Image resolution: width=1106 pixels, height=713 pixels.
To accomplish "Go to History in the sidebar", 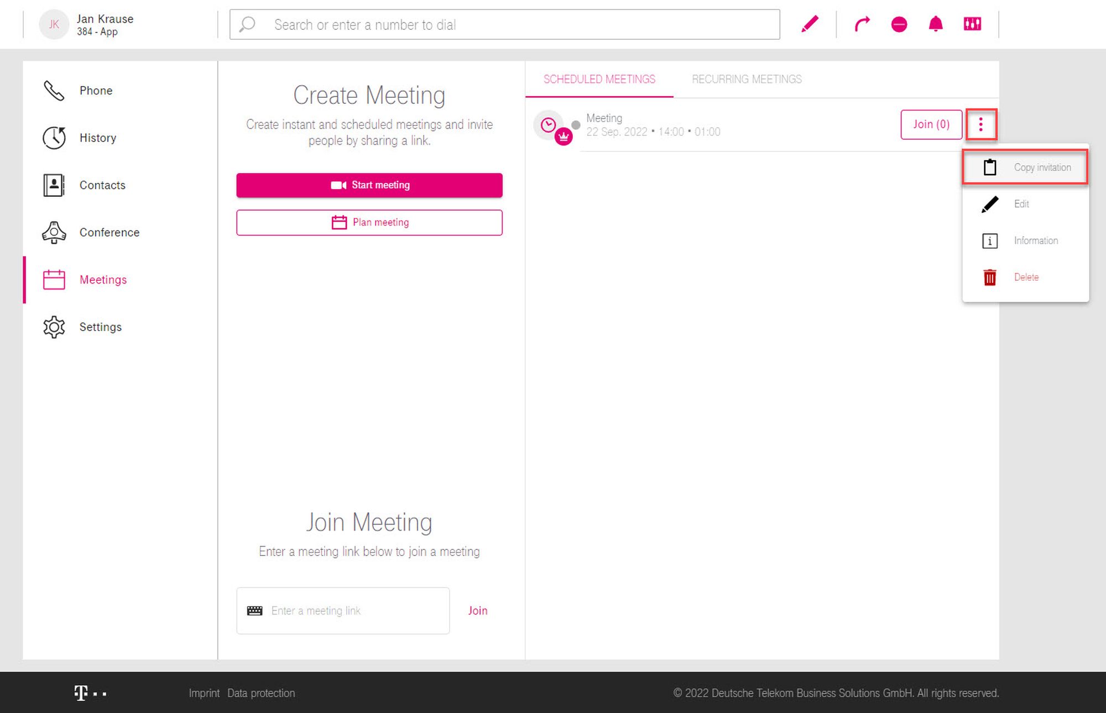I will [x=97, y=138].
